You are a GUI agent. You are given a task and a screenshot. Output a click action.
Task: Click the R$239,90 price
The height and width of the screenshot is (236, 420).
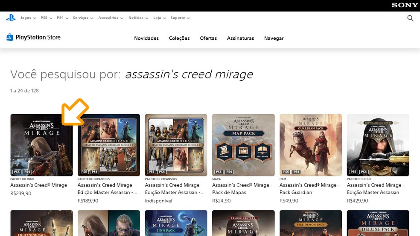click(20, 193)
